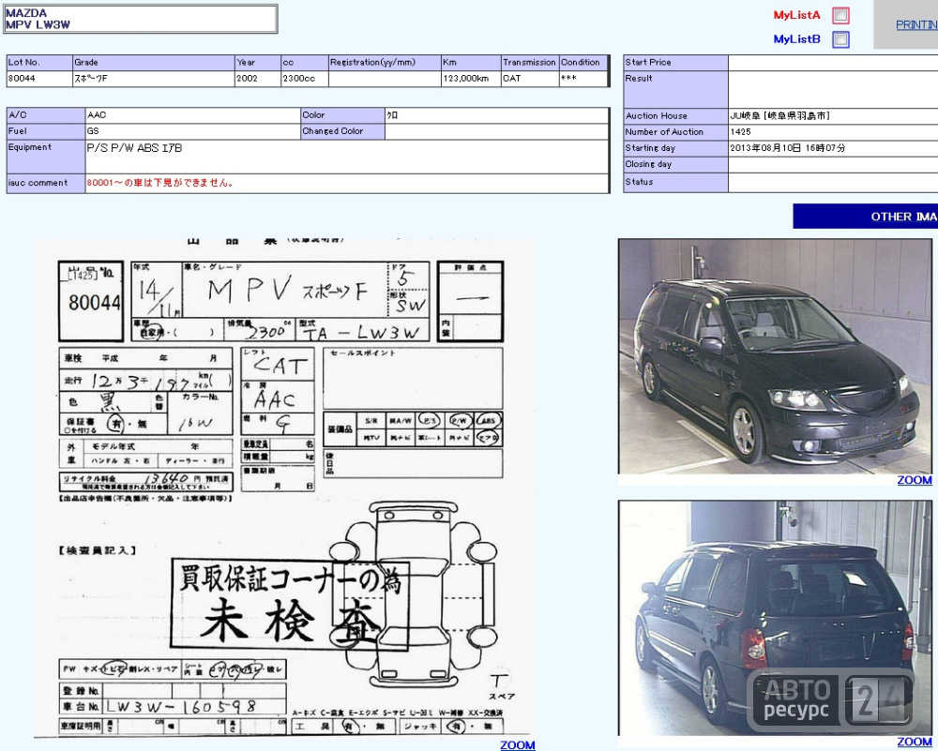Select the Starting day date value
The image size is (938, 751).
[x=787, y=148]
